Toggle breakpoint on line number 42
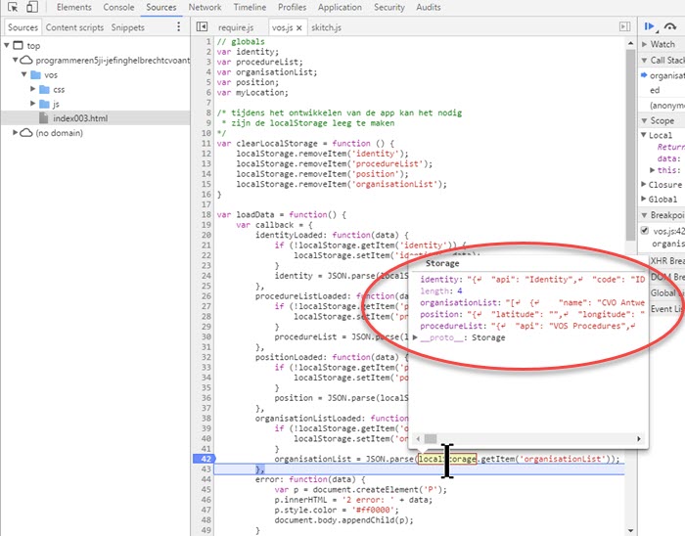 [205, 459]
